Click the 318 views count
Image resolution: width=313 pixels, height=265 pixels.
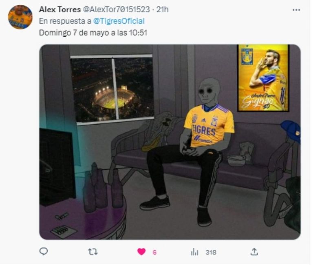tap(211, 253)
